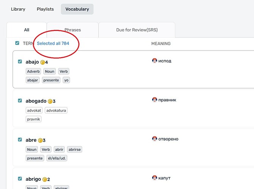Image resolution: width=254 pixels, height=189 pixels.
Task: Click the advokat tag
Action: [34, 110]
